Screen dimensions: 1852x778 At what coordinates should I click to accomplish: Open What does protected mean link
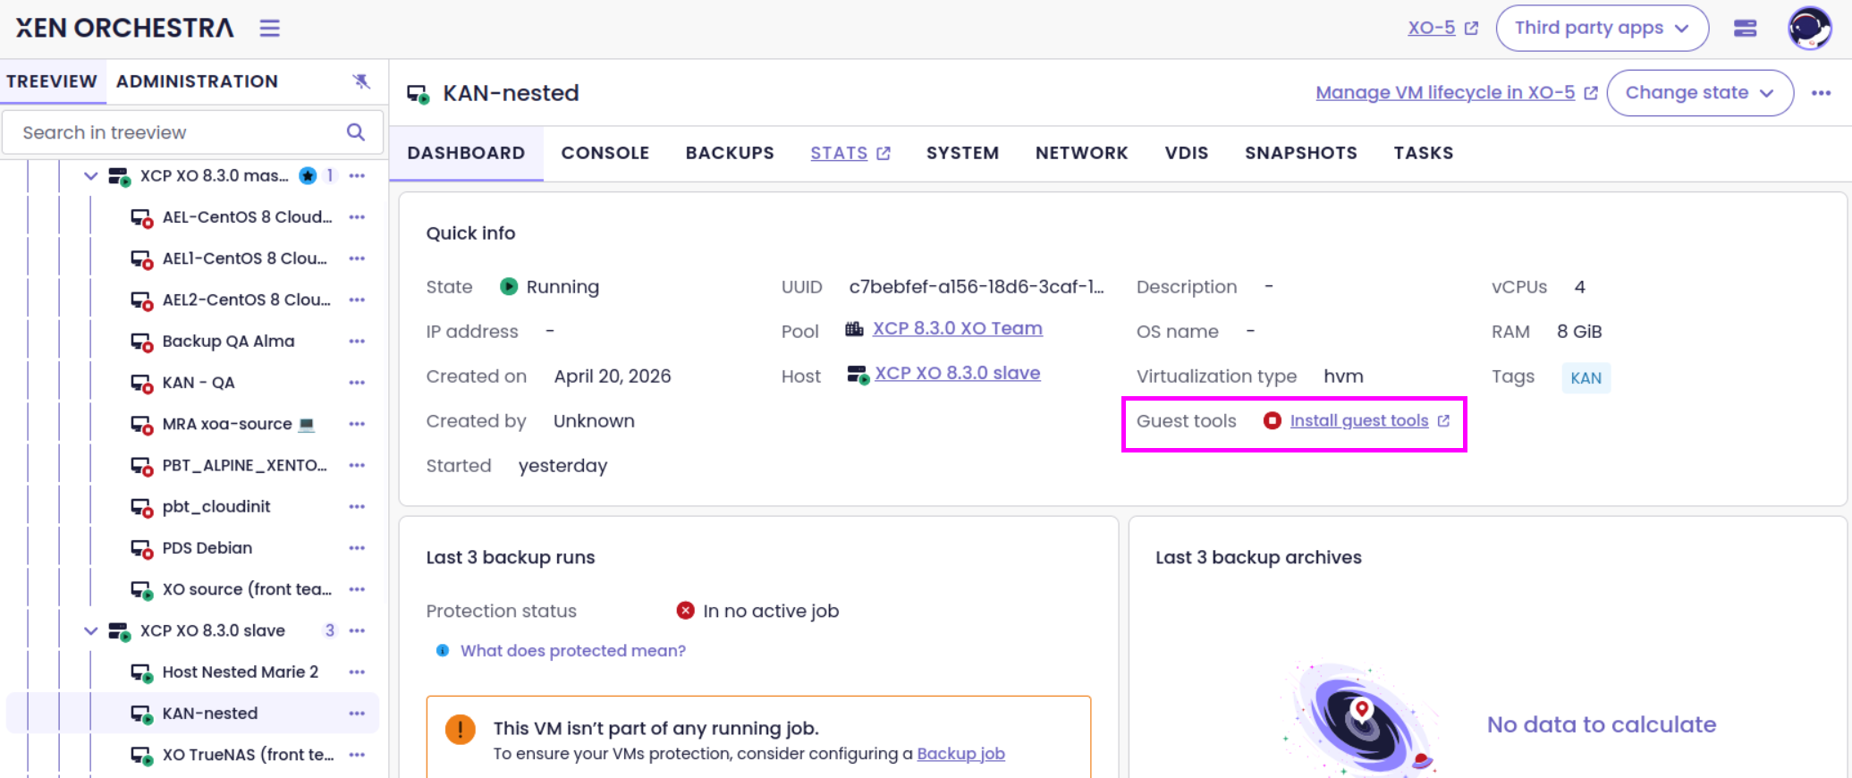(x=573, y=650)
